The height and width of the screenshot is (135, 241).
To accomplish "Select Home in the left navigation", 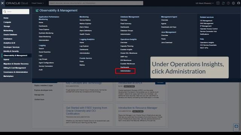I will pyautogui.click(x=6, y=18).
